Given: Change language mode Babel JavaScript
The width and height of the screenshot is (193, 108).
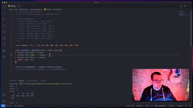Looking at the screenshot, I should 160,106.
